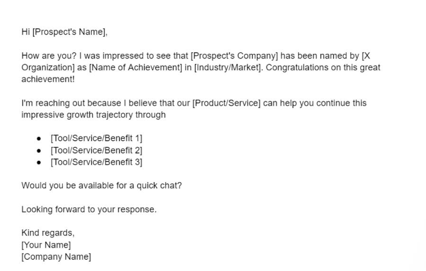
Task: Click the "Looking forward to your response." line
Action: [x=89, y=210]
